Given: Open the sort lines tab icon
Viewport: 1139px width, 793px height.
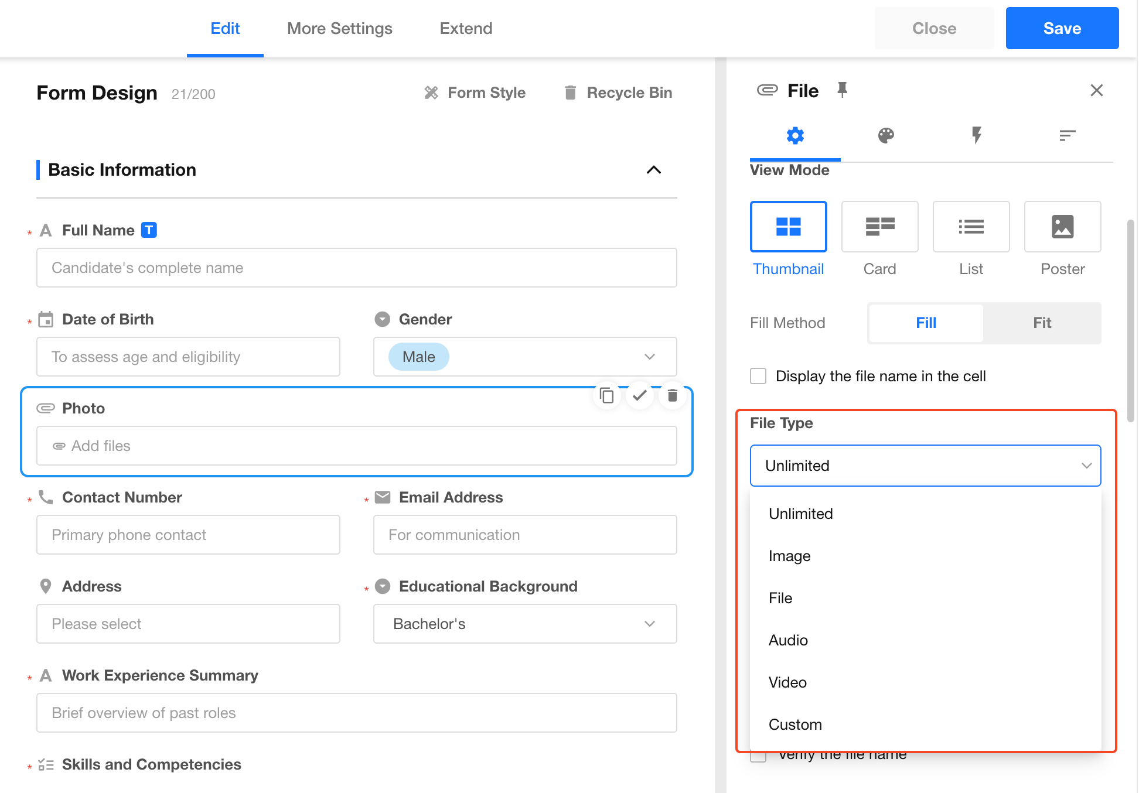Looking at the screenshot, I should 1067,136.
